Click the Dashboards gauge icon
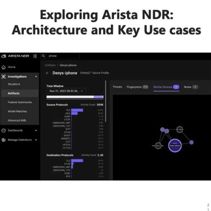Screen dimensions: 211x211 pyautogui.click(x=4, y=130)
